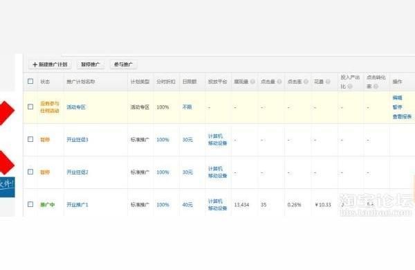Viewport: 415px width, 270px height.
Task: Click 标准推广 type in 开业狂促2 row
Action: click(x=140, y=172)
